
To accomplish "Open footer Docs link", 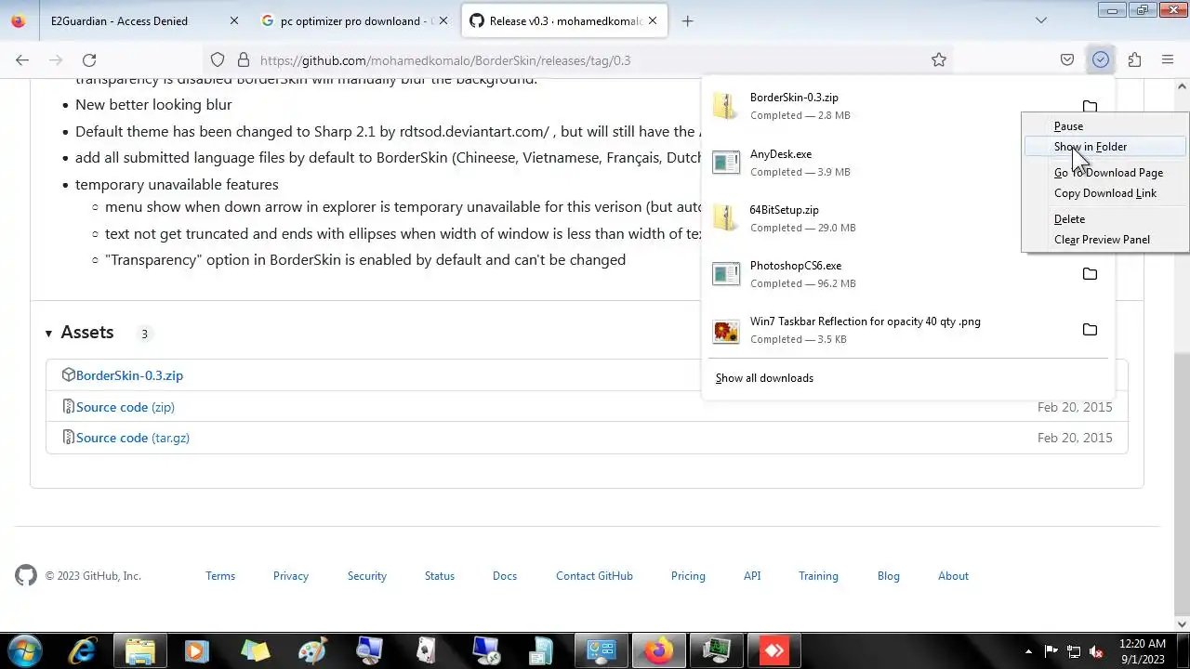I will pos(505,576).
